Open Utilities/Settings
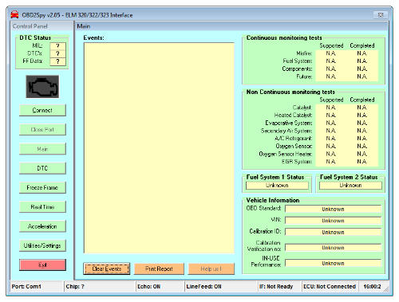This screenshot has height=302, width=399. pyautogui.click(x=42, y=245)
